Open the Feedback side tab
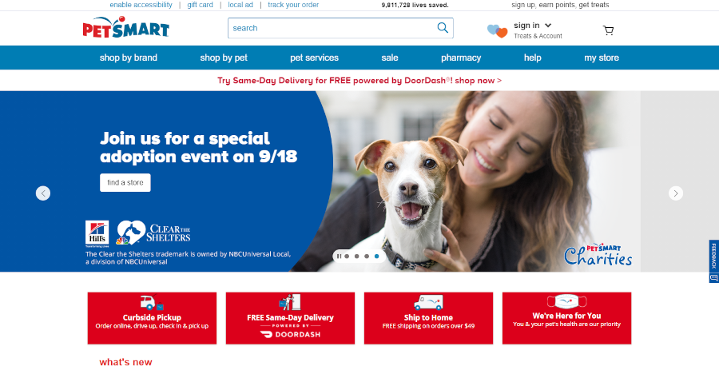 713,261
